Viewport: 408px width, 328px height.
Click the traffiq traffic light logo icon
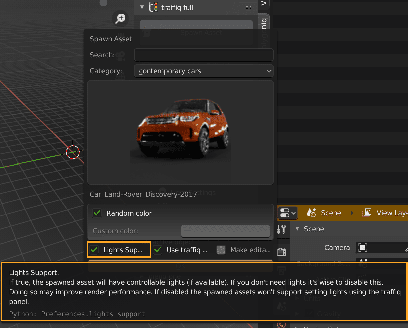[153, 7]
